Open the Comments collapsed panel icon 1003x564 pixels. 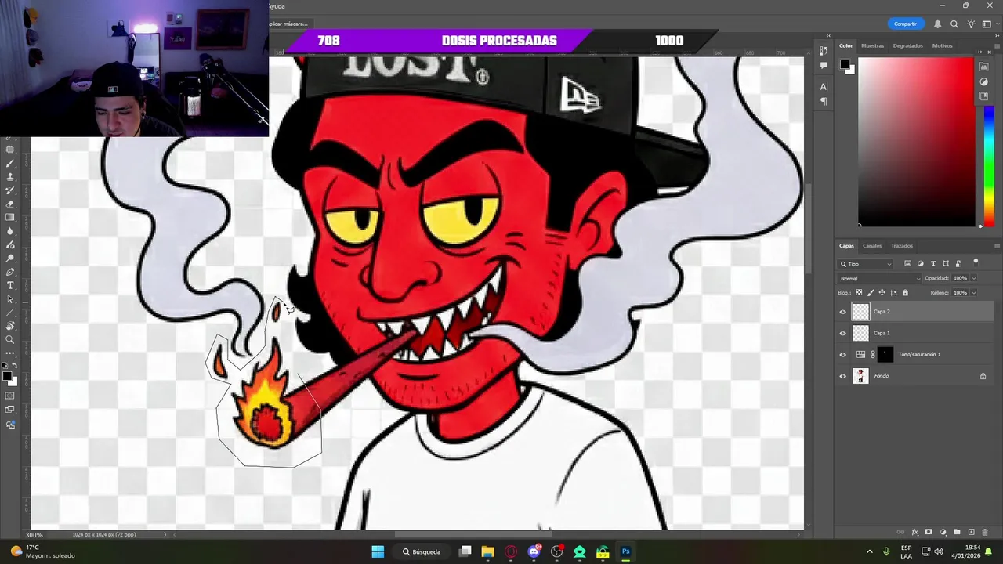point(824,66)
